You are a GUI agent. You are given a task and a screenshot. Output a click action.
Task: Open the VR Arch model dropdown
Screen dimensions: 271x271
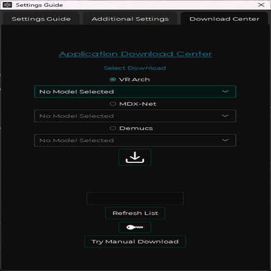coord(135,92)
